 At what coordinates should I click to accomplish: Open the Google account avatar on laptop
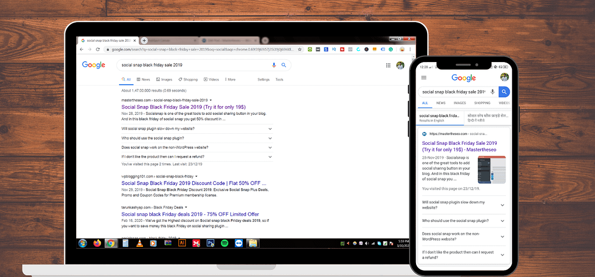400,65
